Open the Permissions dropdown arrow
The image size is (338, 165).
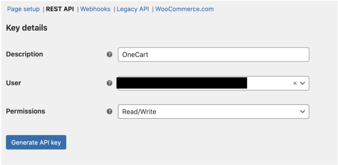coord(302,112)
